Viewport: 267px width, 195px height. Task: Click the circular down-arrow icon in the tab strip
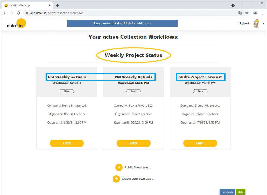233,6
